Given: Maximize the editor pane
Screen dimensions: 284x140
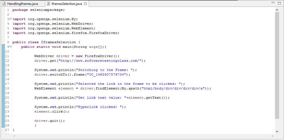Looking at the screenshot, I should pos(279,3).
